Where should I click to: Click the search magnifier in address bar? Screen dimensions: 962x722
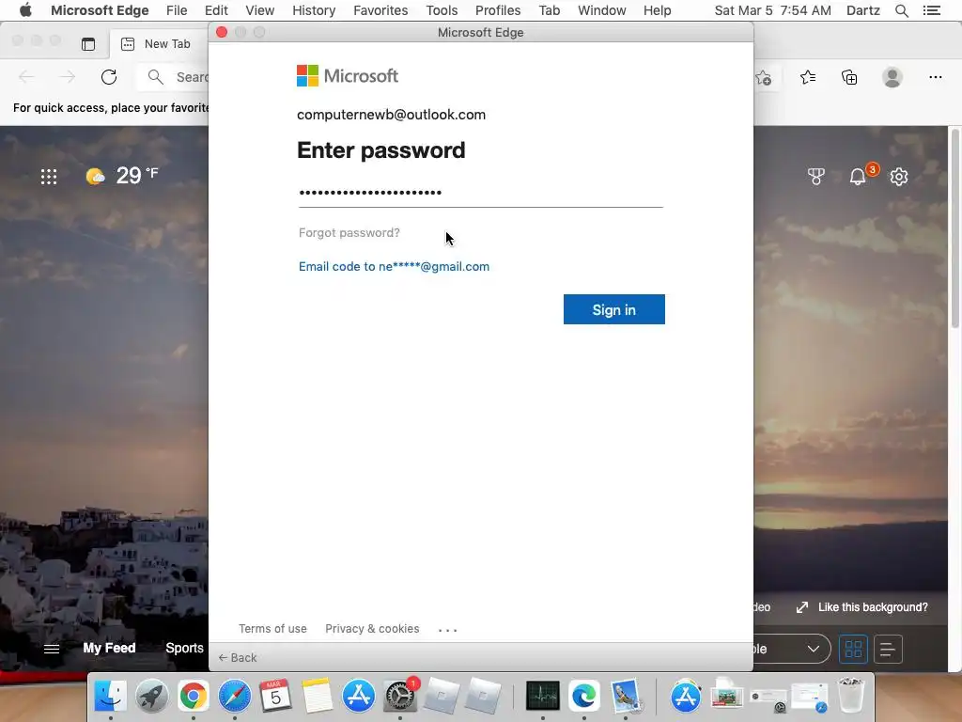[x=156, y=77]
